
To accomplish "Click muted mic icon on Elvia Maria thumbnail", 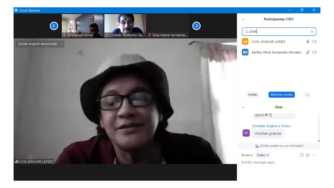I will pyautogui.click(x=150, y=35).
